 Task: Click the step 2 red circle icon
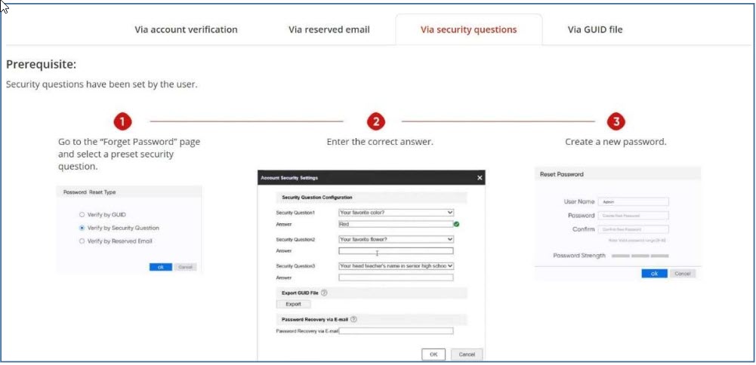(376, 121)
